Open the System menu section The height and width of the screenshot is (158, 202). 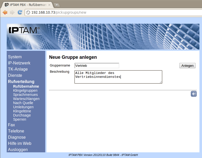[15, 57]
